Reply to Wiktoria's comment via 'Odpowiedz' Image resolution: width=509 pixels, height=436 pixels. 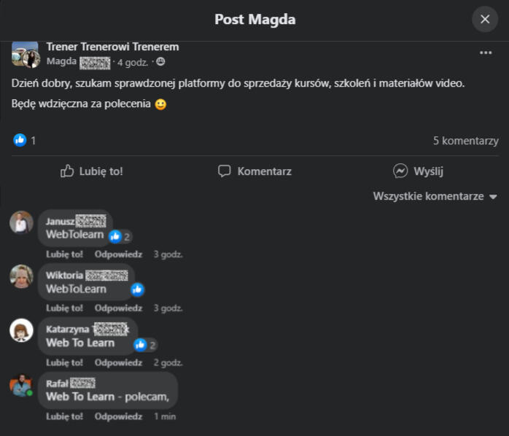(118, 308)
